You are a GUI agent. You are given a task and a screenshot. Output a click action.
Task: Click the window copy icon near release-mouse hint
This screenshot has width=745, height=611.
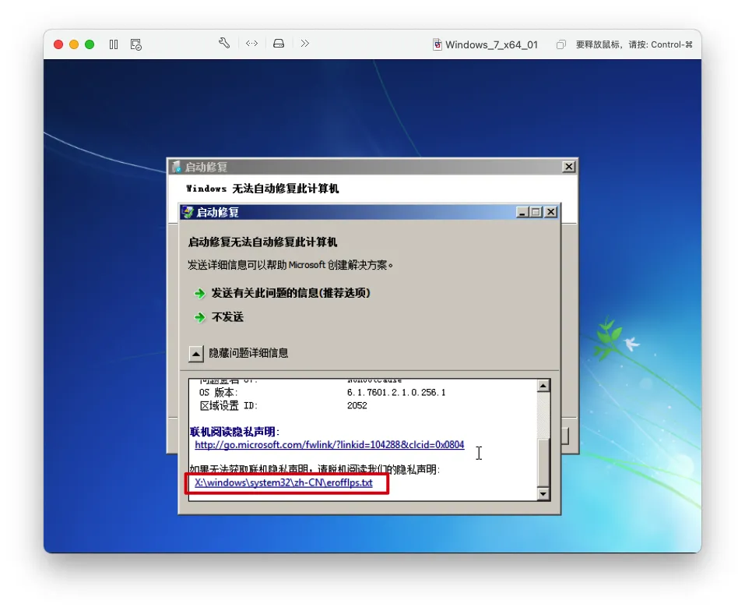tap(561, 44)
